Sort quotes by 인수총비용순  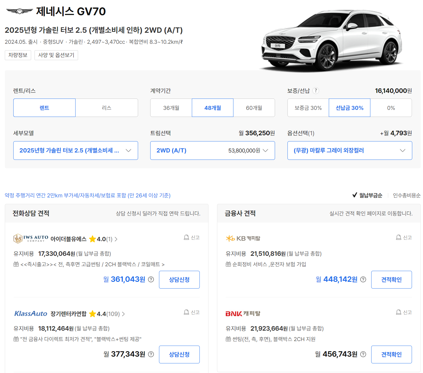point(407,195)
